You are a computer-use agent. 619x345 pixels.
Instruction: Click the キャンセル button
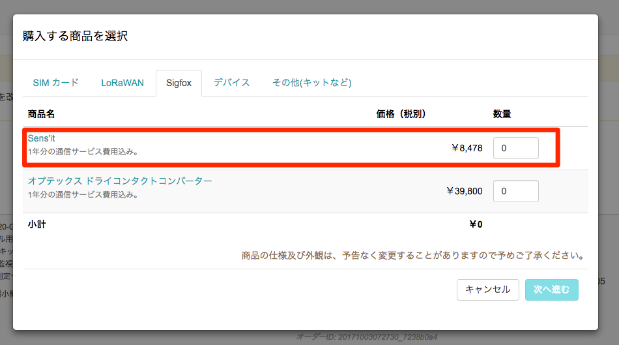[x=488, y=290]
